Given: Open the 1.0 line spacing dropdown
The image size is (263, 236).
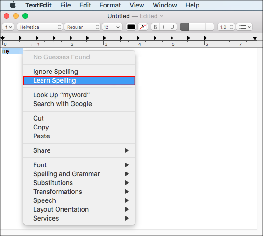Looking at the screenshot, I should click(226, 27).
